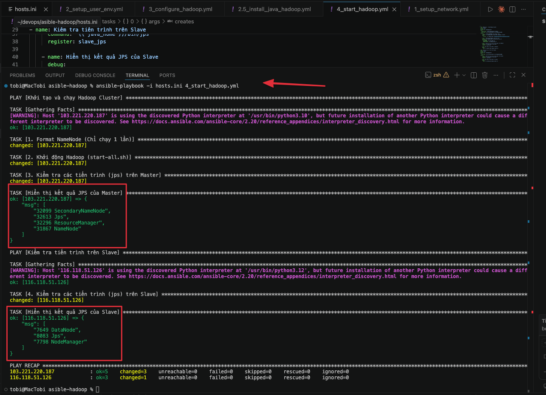Close the bottom terminal panel

click(523, 75)
